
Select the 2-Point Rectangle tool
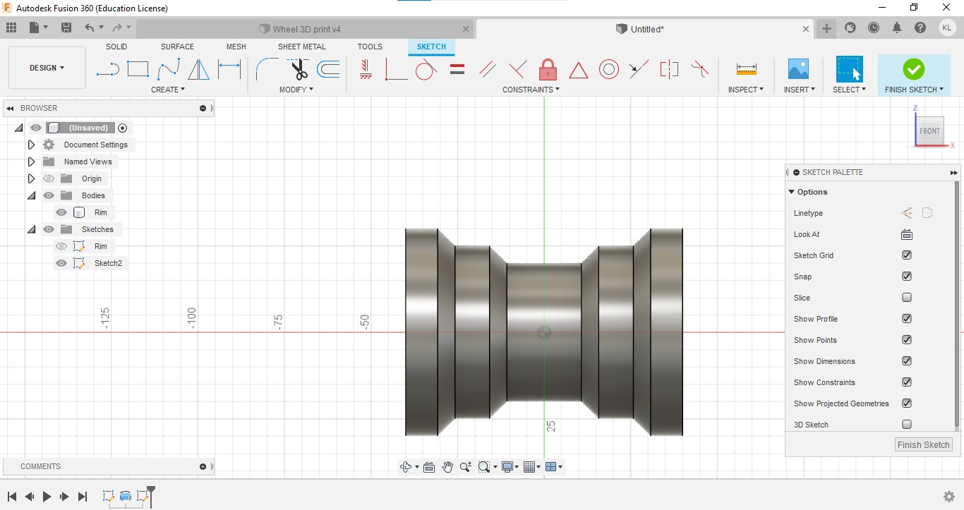tap(138, 69)
